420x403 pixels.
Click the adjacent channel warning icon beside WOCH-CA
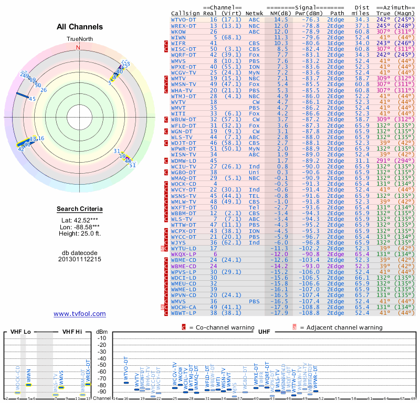166,306
